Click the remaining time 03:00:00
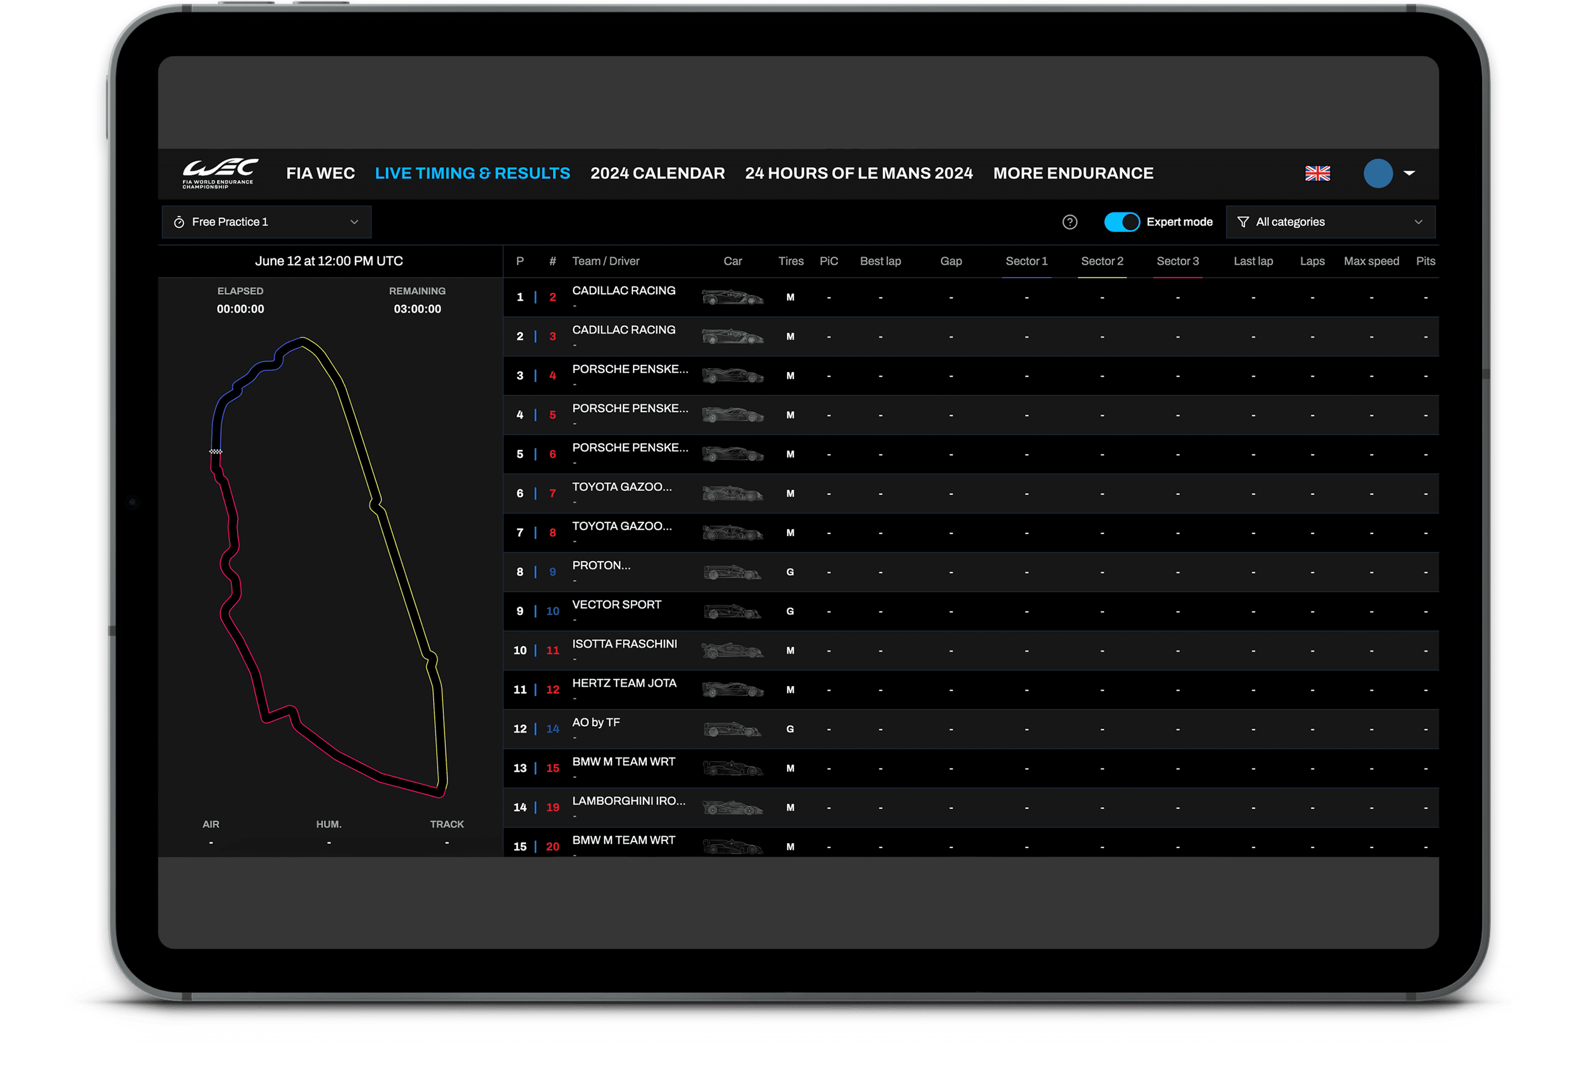1585x1089 pixels. click(416, 309)
